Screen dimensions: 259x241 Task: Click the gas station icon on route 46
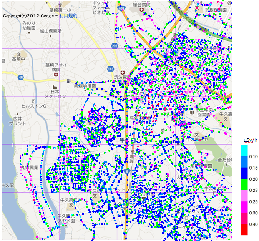click(68, 81)
